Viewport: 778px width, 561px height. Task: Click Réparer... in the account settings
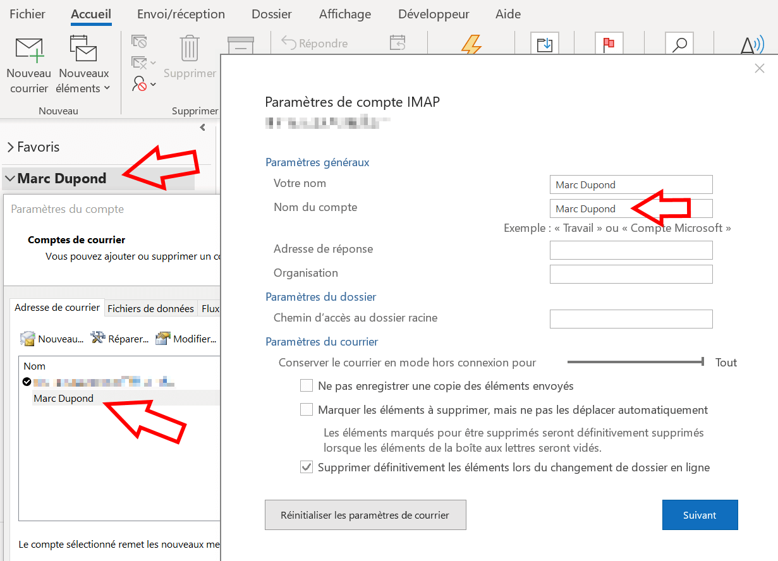point(119,339)
